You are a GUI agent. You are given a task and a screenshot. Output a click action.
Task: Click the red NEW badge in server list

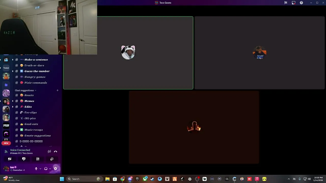[6, 143]
